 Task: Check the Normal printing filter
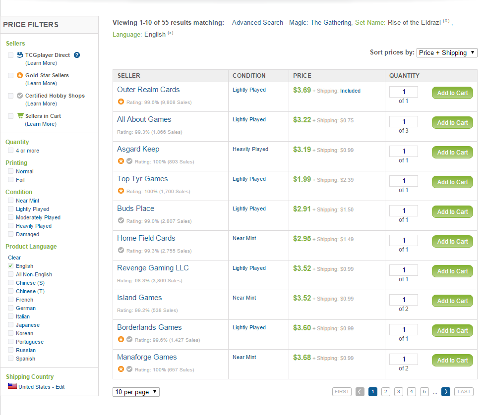point(11,171)
